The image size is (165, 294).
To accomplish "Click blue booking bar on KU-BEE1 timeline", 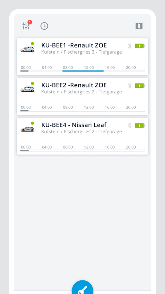I will pos(83,71).
